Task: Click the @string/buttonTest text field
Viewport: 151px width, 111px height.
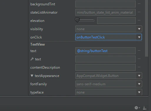Action: (105, 51)
